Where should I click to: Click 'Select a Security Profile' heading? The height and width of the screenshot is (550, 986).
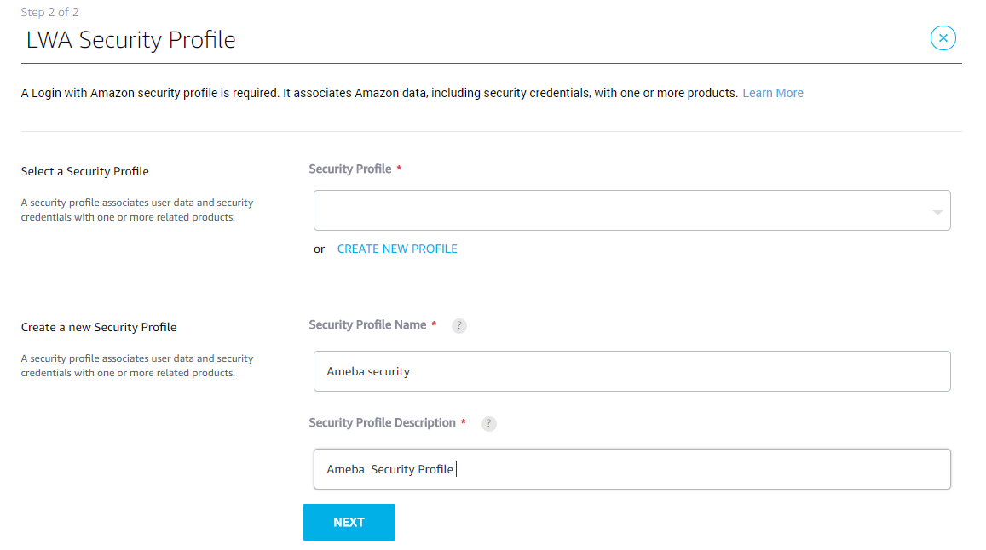(85, 172)
